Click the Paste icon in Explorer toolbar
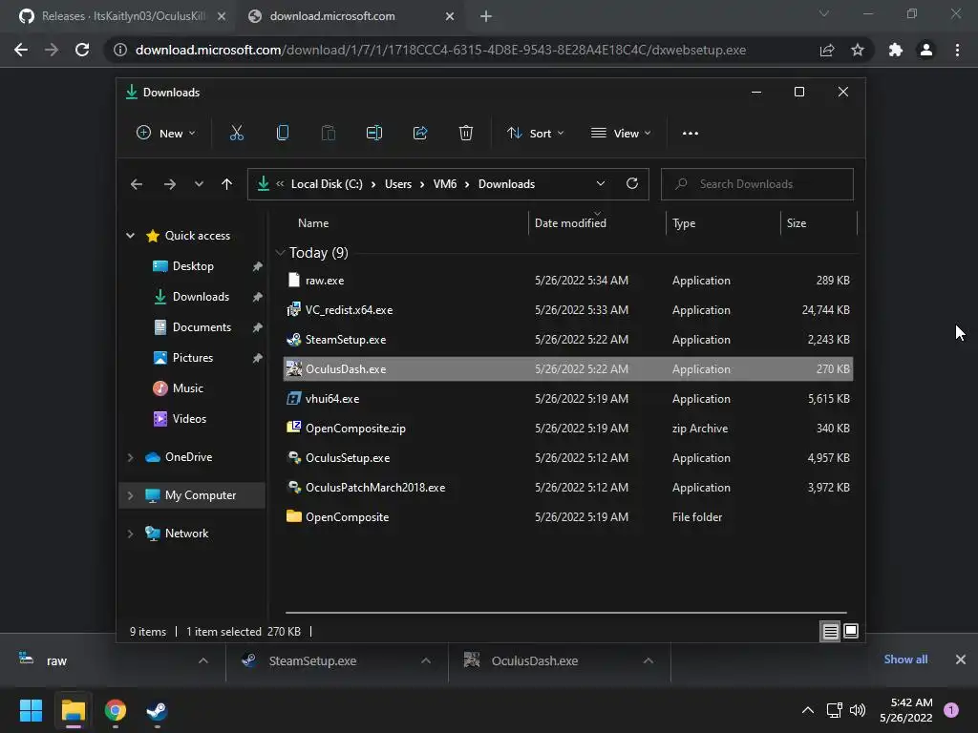The width and height of the screenshot is (978, 733). pos(329,133)
